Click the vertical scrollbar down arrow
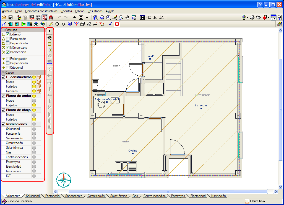The width and height of the screenshot is (284, 205). [280, 187]
